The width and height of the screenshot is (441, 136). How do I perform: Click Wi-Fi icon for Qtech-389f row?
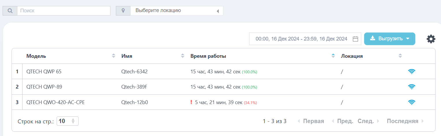pos(412,87)
